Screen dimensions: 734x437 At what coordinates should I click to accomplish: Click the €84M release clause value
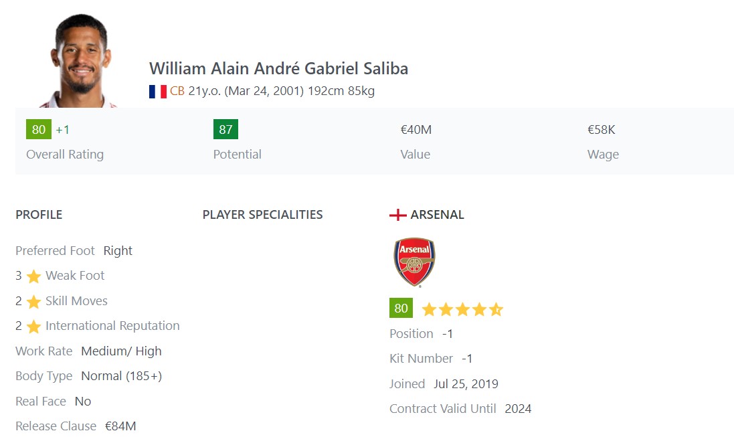pos(120,426)
